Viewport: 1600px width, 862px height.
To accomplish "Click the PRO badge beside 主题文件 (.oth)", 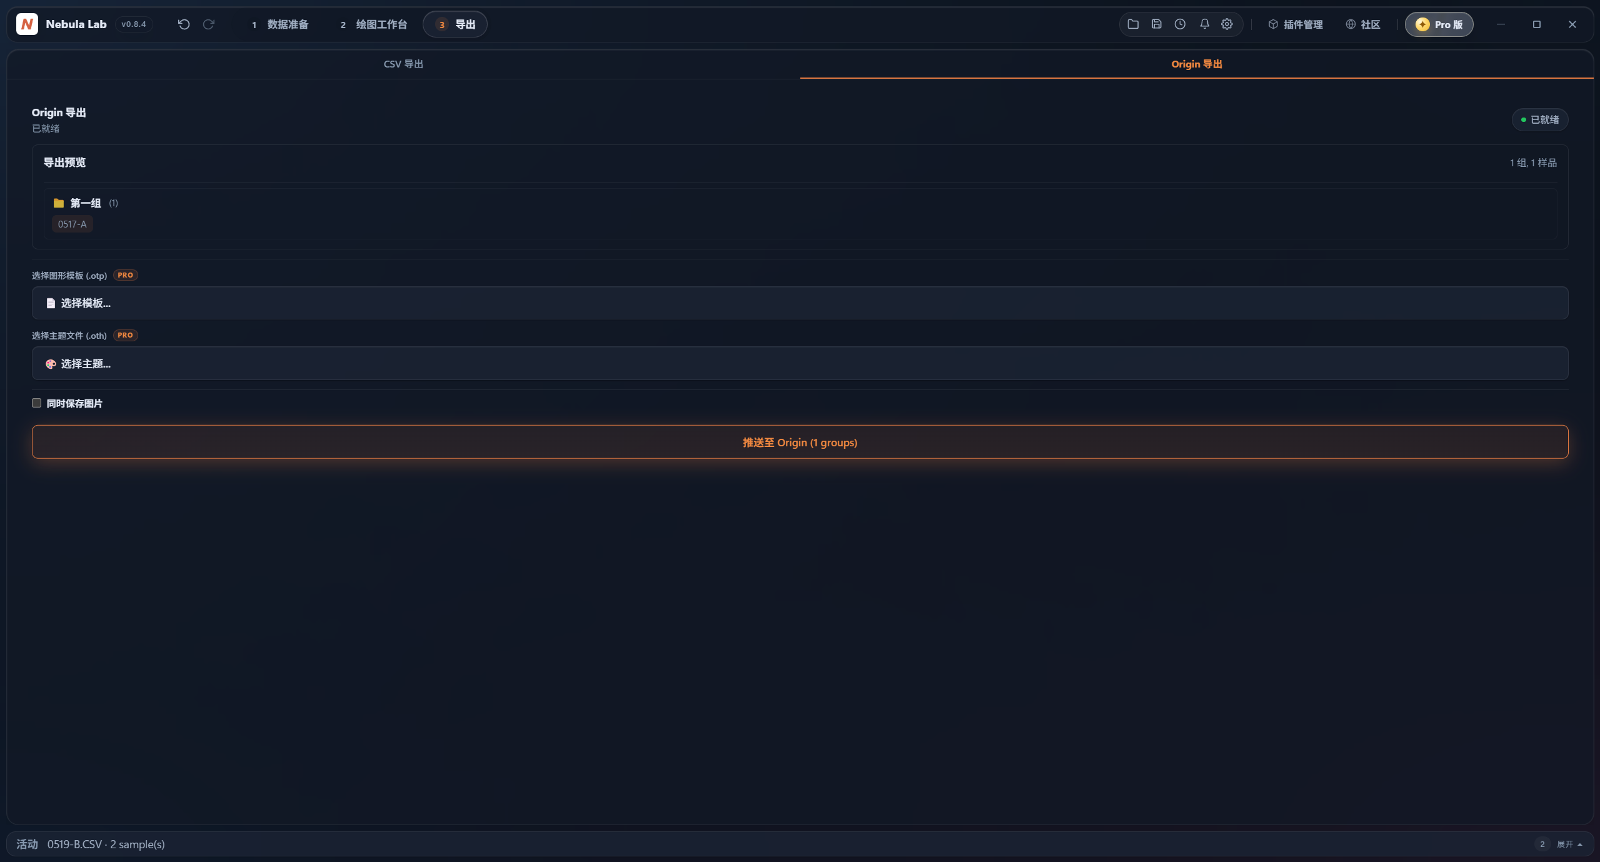I will pos(125,335).
